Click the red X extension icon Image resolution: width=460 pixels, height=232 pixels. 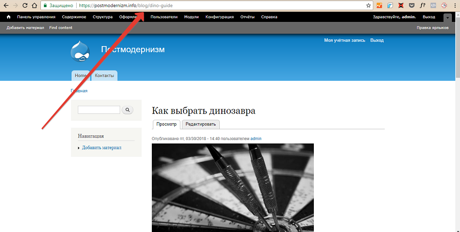pyautogui.click(x=401, y=5)
